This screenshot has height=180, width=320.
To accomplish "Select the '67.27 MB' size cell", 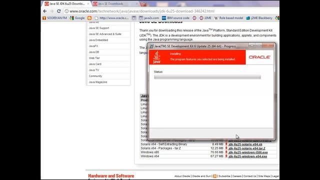I will [216, 156].
